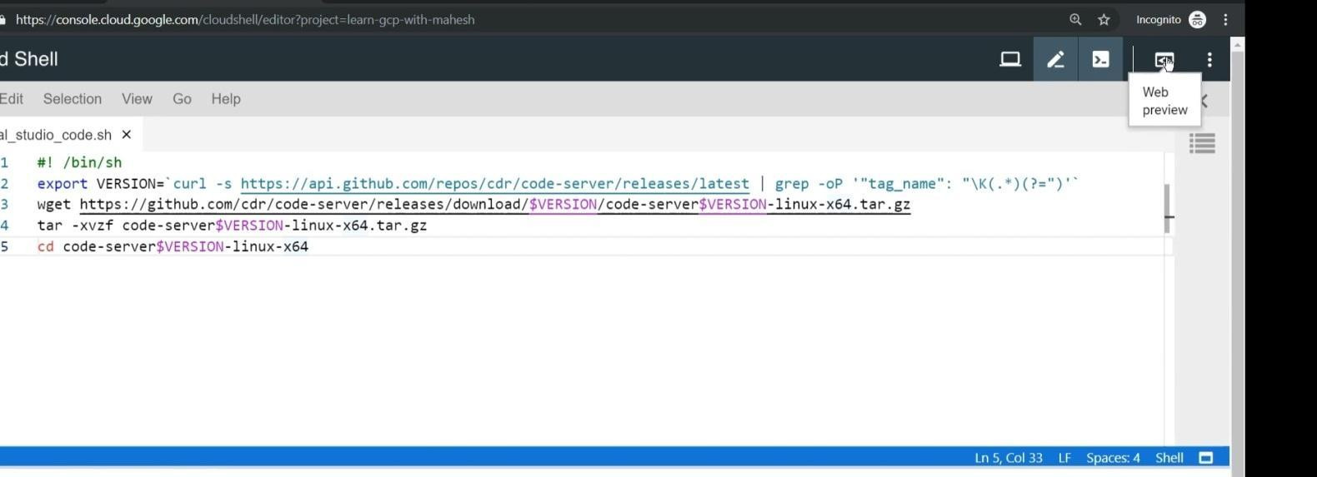Close the studio_code.sh tab
This screenshot has height=477, width=1317.
pos(127,134)
